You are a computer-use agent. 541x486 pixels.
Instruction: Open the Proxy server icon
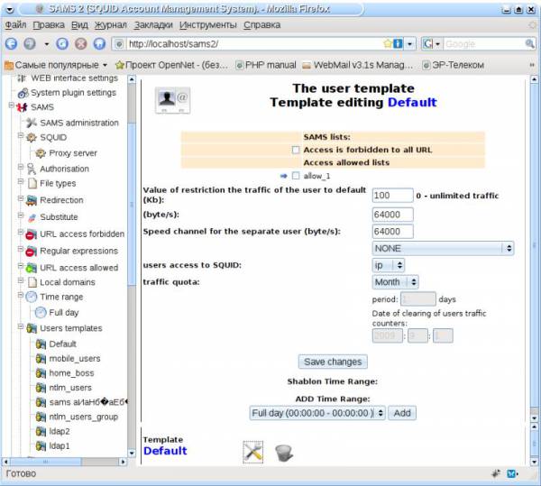pos(41,152)
